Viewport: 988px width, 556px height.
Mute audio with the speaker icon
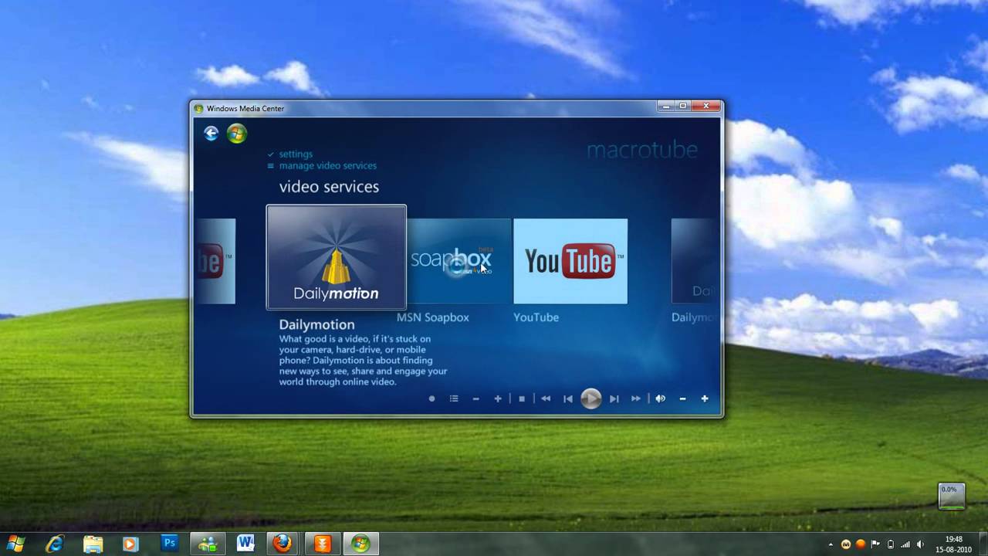coord(660,398)
